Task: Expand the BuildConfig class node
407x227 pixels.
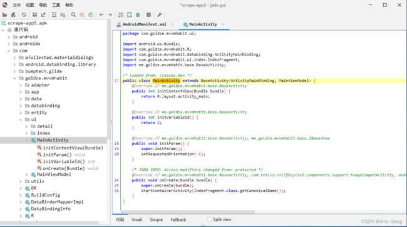Action: point(21,195)
